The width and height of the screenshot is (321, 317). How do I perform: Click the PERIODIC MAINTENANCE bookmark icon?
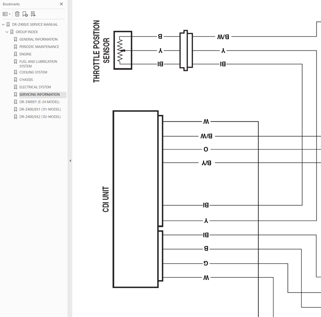click(x=15, y=47)
